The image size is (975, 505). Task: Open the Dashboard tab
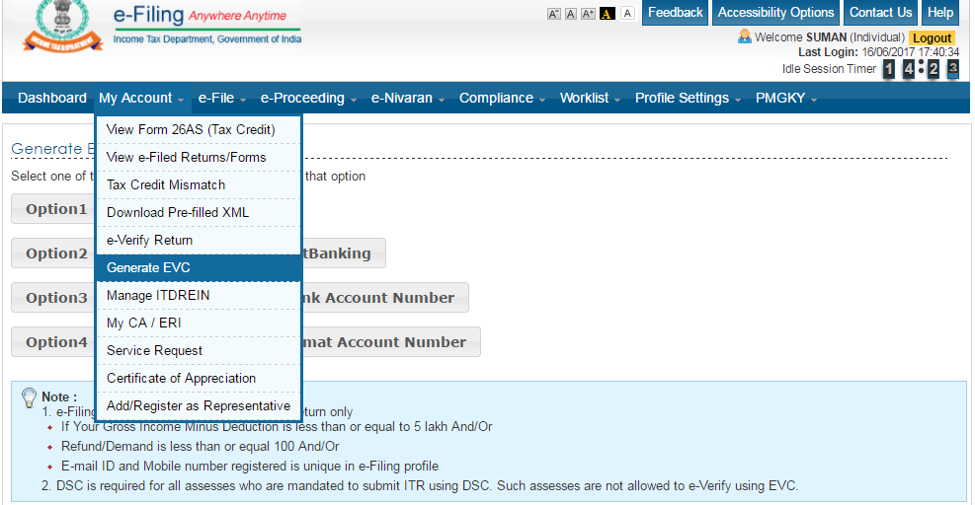51,99
